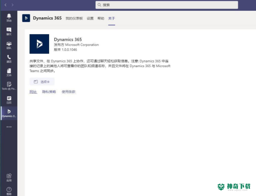The height and width of the screenshot is (196, 256).
Task: Switch to the 帮助 tab
Action: point(101,18)
